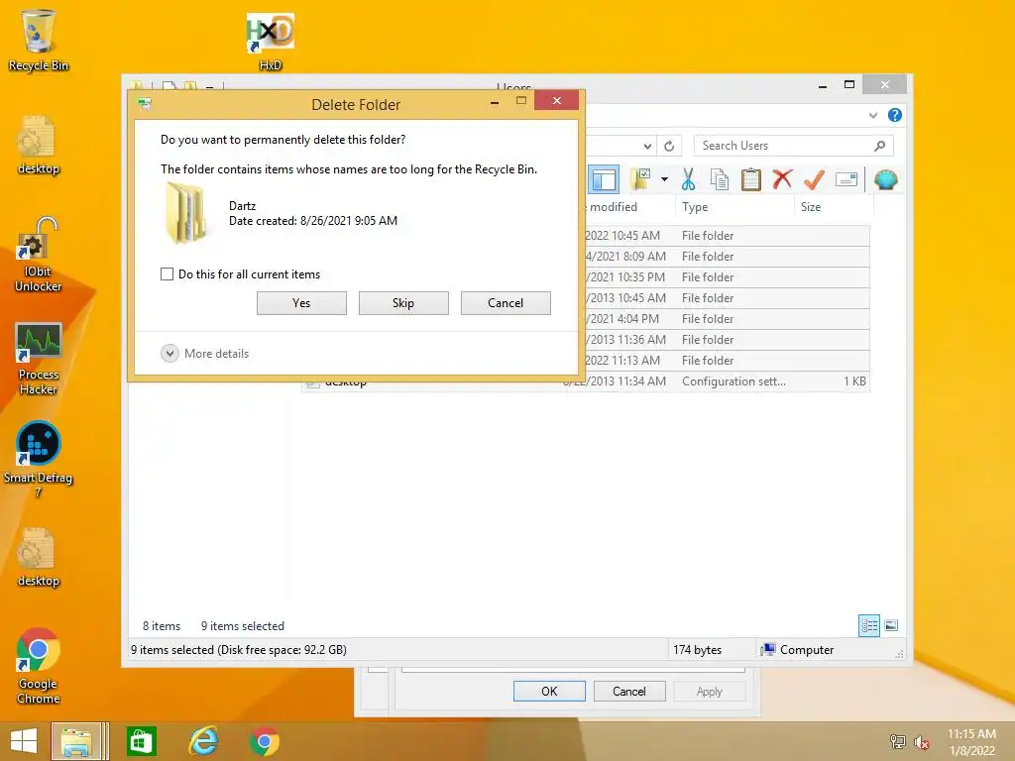Click into the Search Users field
The height and width of the screenshot is (761, 1015).
[783, 146]
